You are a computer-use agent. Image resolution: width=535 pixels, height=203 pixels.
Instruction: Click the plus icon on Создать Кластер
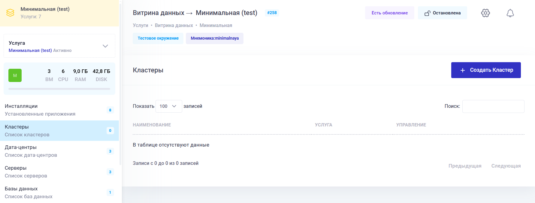(x=463, y=70)
